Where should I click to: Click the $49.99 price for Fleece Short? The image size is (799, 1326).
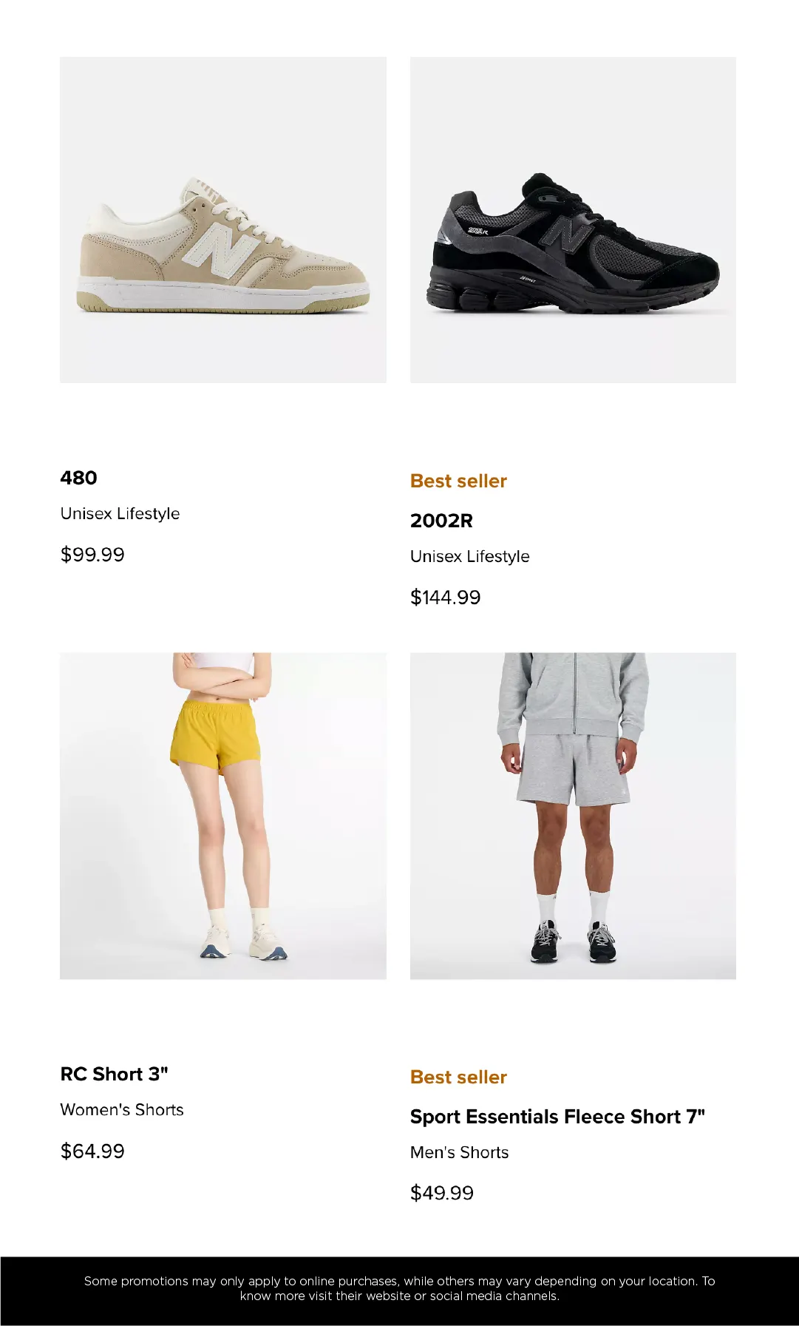coord(442,1193)
